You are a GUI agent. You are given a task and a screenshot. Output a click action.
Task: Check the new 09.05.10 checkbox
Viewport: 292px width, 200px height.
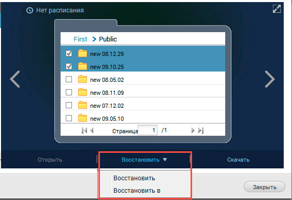[69, 118]
